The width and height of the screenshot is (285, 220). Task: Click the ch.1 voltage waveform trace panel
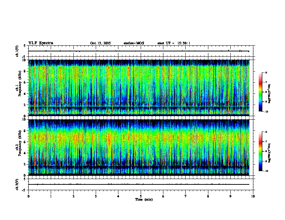click(141, 51)
